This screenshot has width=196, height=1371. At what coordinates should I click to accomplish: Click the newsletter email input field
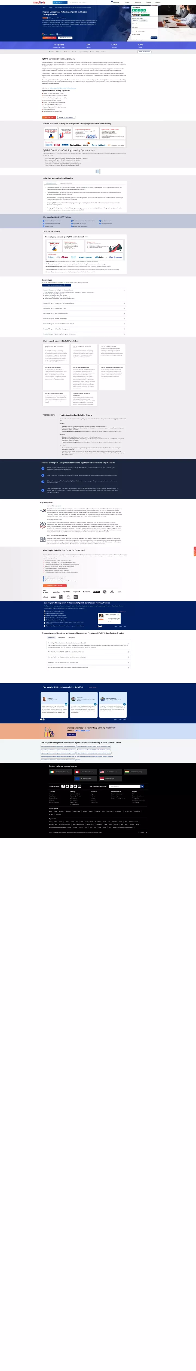pyautogui.click(x=125, y=786)
